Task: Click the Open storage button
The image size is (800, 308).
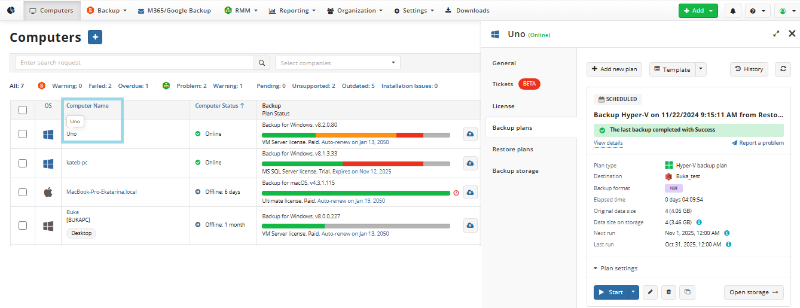Action: (x=753, y=292)
